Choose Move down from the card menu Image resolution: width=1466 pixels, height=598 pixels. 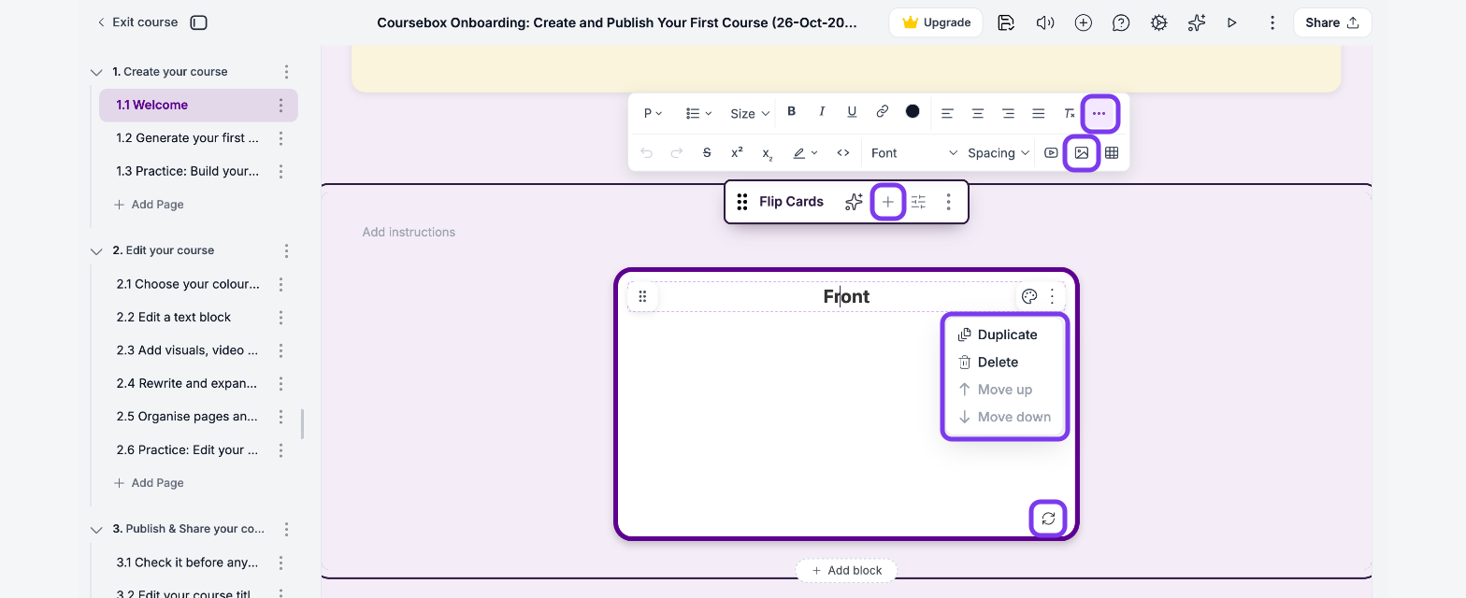1004,417
